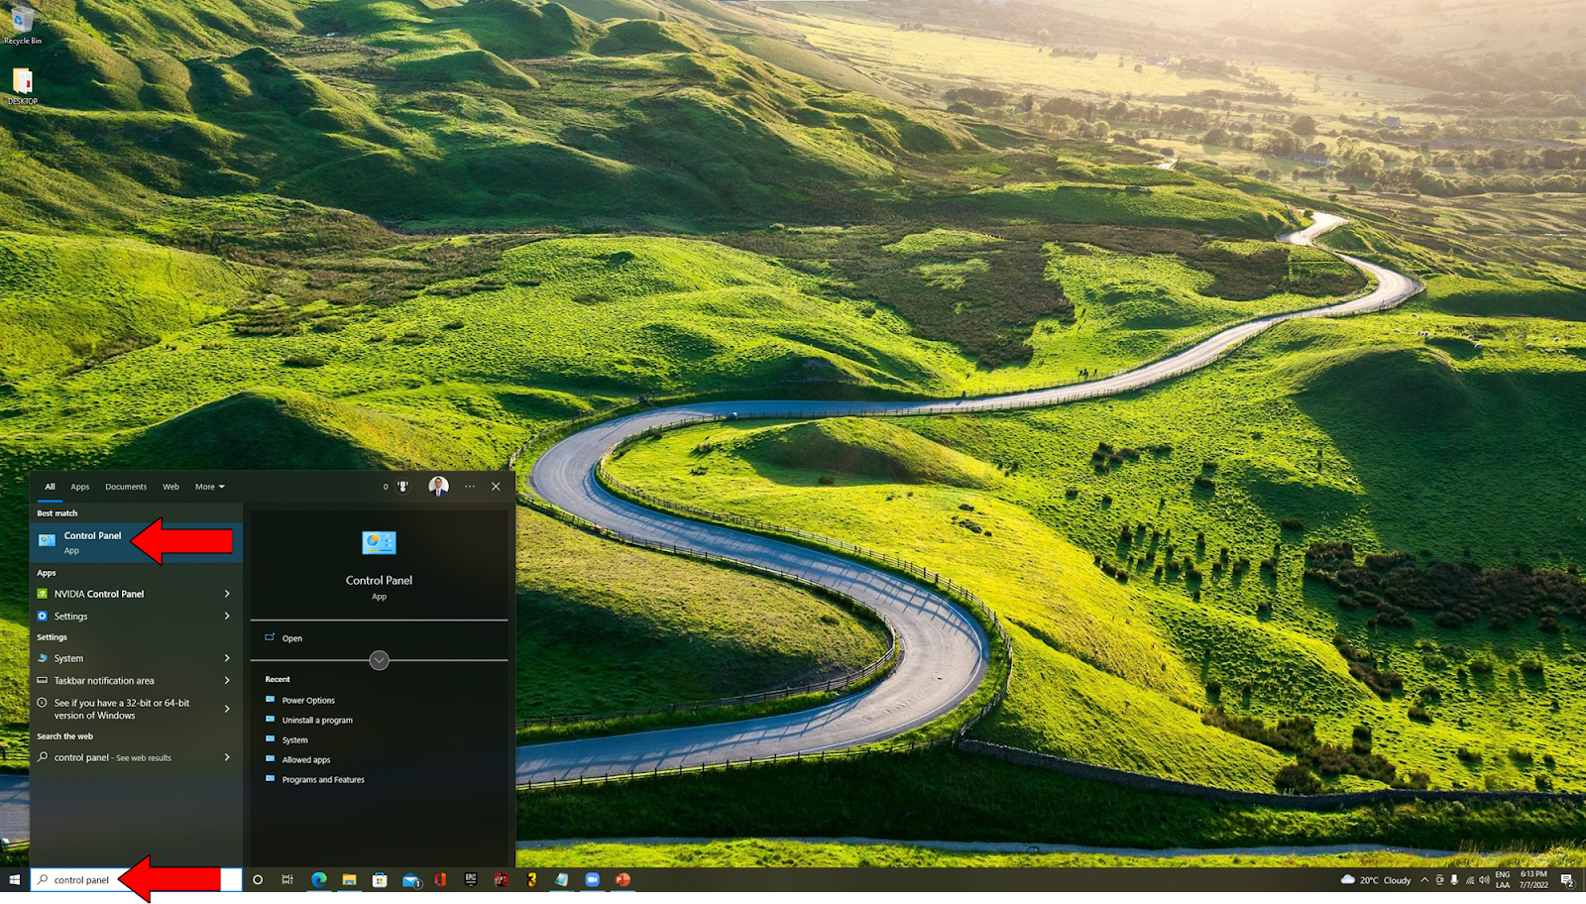Open the Action Center notifications icon
1586x904 pixels.
tap(1568, 880)
